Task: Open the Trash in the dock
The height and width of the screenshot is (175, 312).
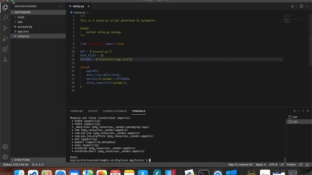Action: (x=292, y=172)
